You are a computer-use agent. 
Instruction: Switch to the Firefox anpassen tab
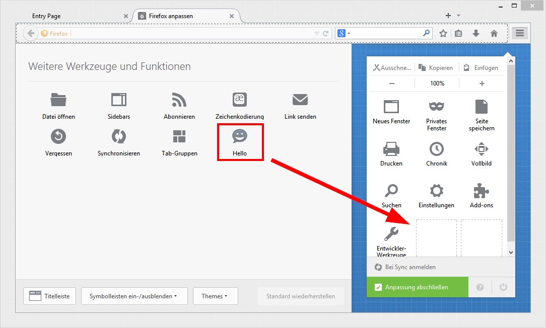[187, 16]
